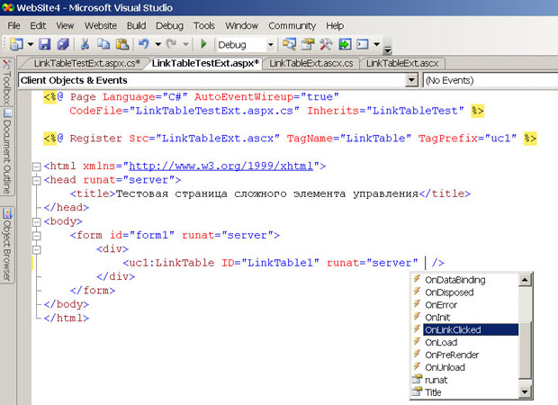Collapse the body tag outline node

pyautogui.click(x=36, y=222)
